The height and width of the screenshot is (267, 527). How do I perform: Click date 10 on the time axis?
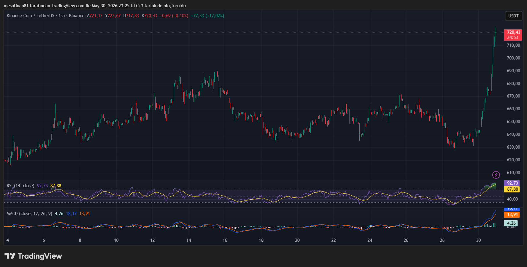click(116, 240)
